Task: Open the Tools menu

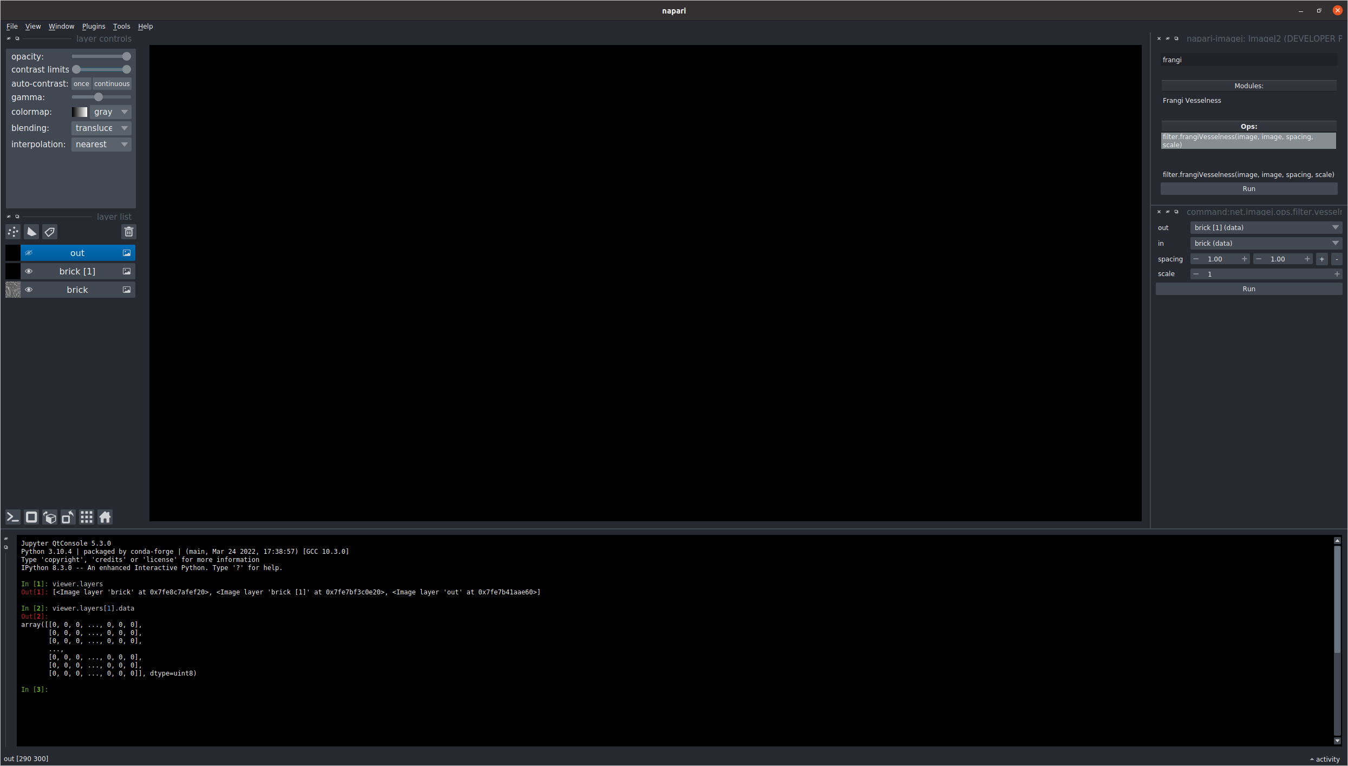Action: point(121,26)
